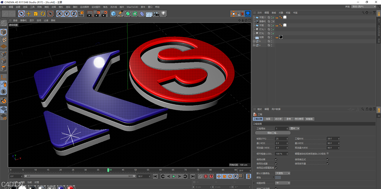This screenshot has height=189, width=381.
Task: Select the Live Selection tool
Action: (21, 13)
